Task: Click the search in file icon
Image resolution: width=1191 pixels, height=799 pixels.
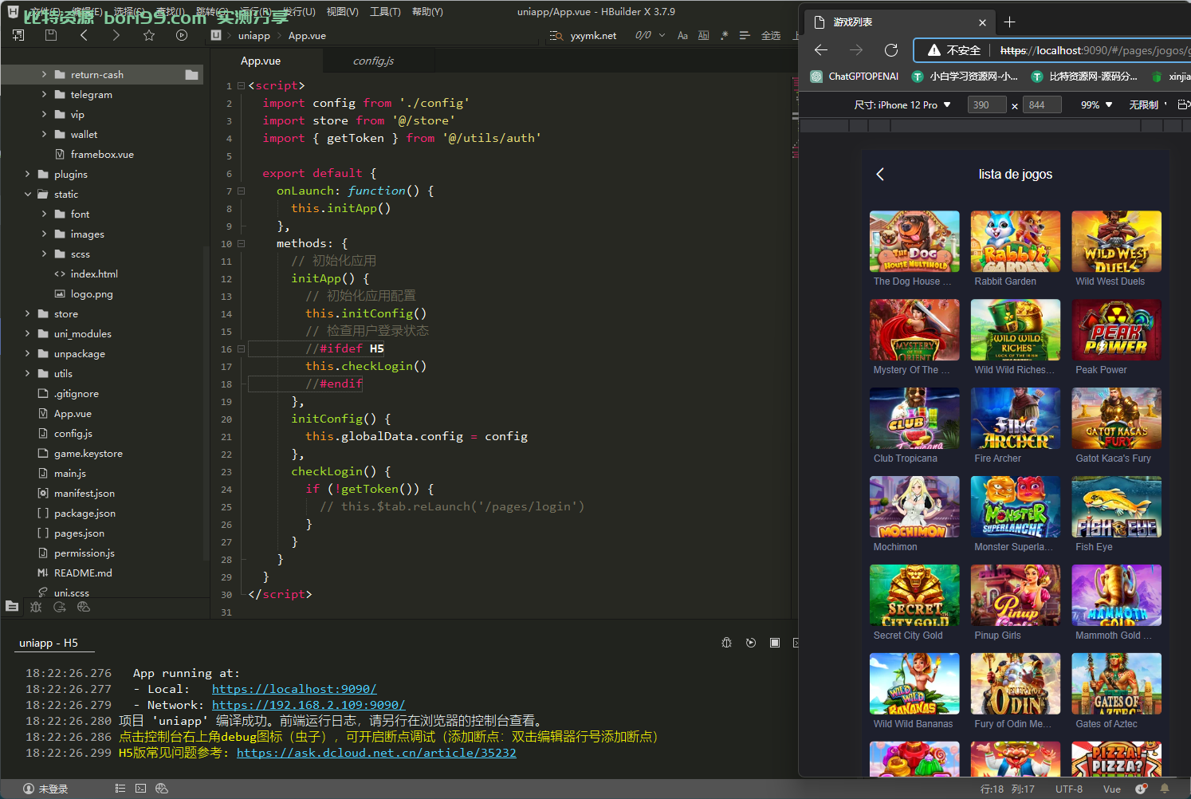Action: (556, 35)
